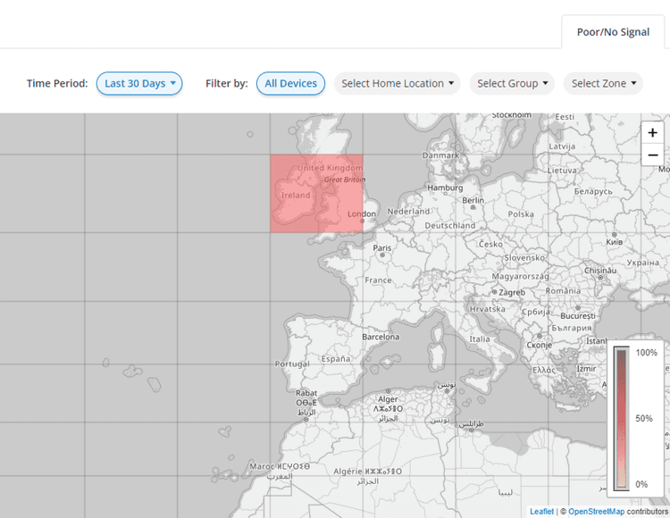Expand the Select Zone filter
670x518 pixels.
click(x=603, y=83)
